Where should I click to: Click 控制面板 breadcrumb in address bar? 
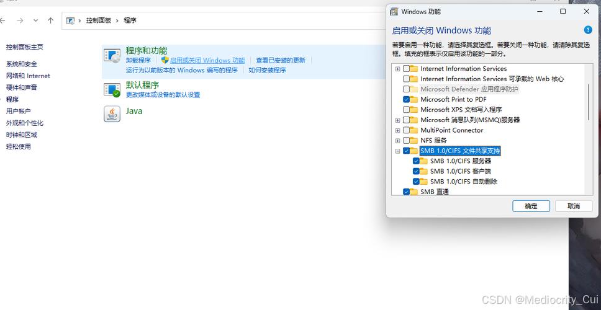tap(99, 20)
